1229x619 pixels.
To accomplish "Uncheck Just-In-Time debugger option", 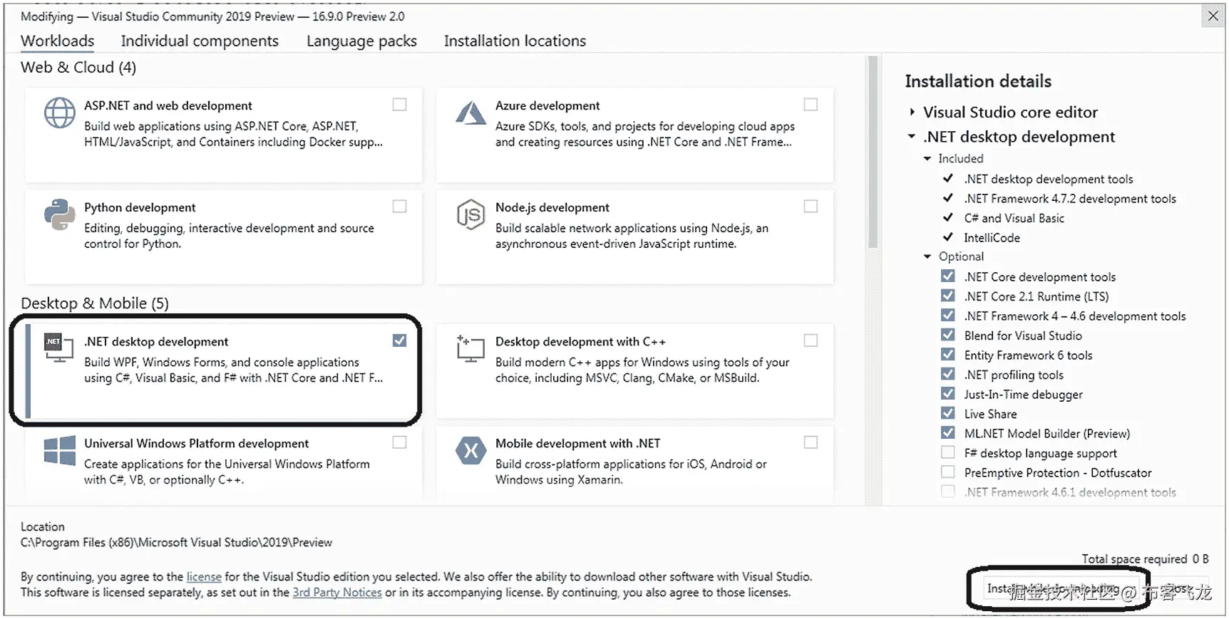I will pos(948,393).
